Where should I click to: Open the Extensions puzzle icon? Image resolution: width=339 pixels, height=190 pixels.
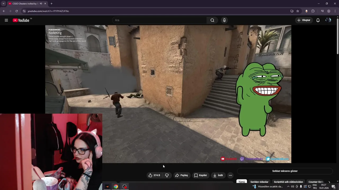313,11
